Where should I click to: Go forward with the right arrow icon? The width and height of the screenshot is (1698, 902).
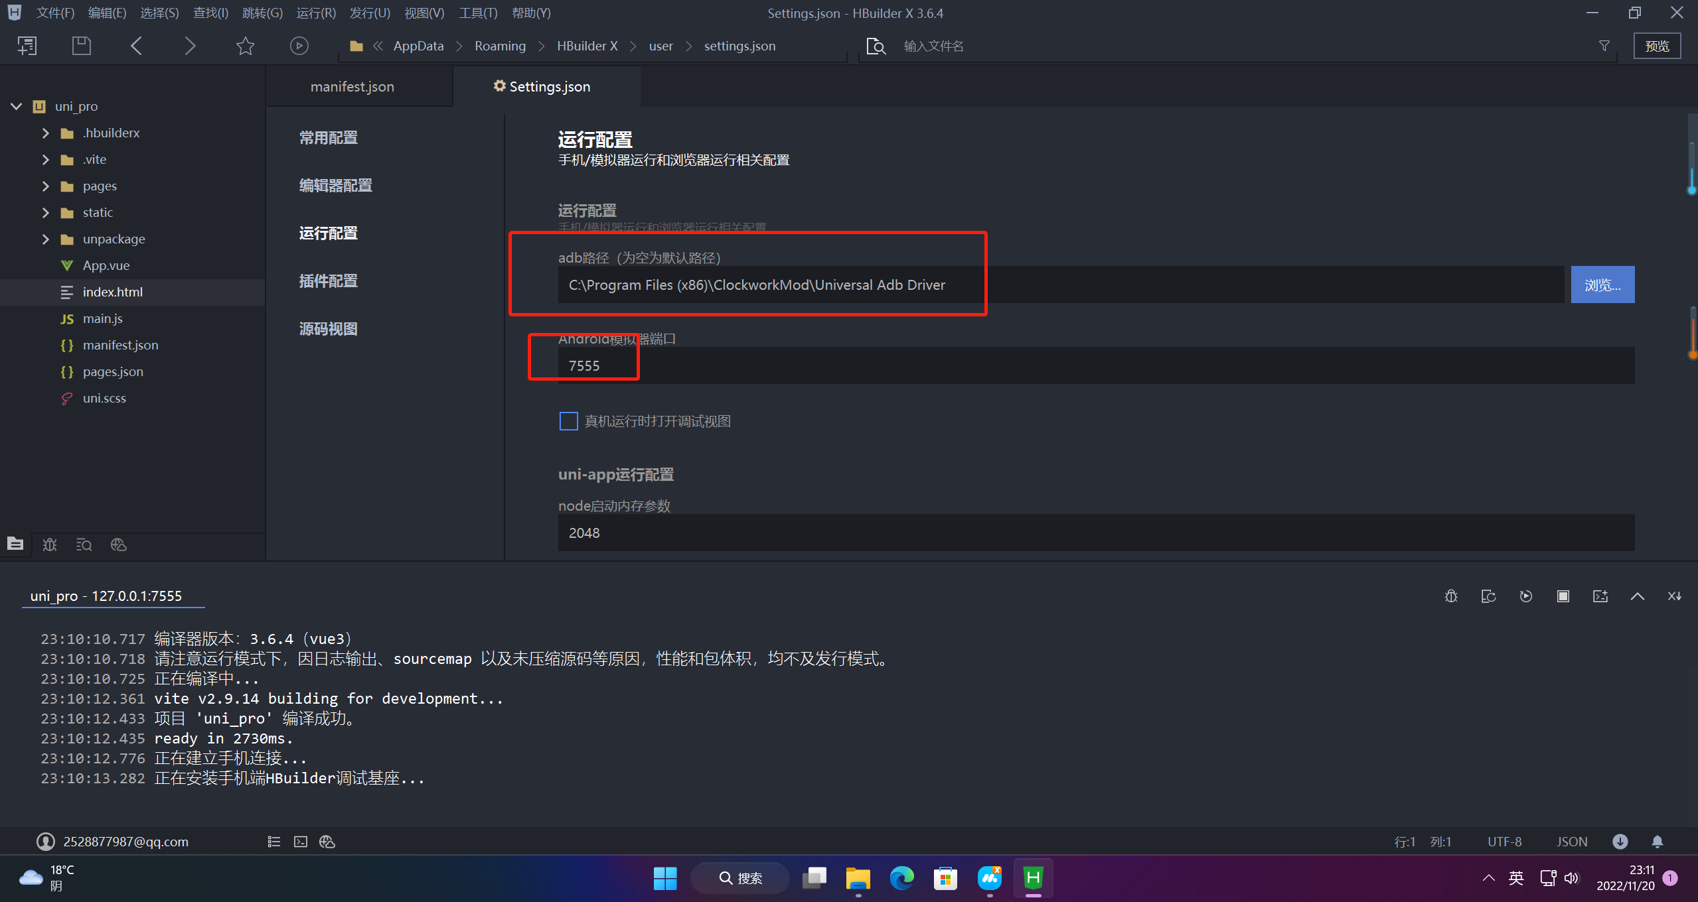[x=190, y=46]
